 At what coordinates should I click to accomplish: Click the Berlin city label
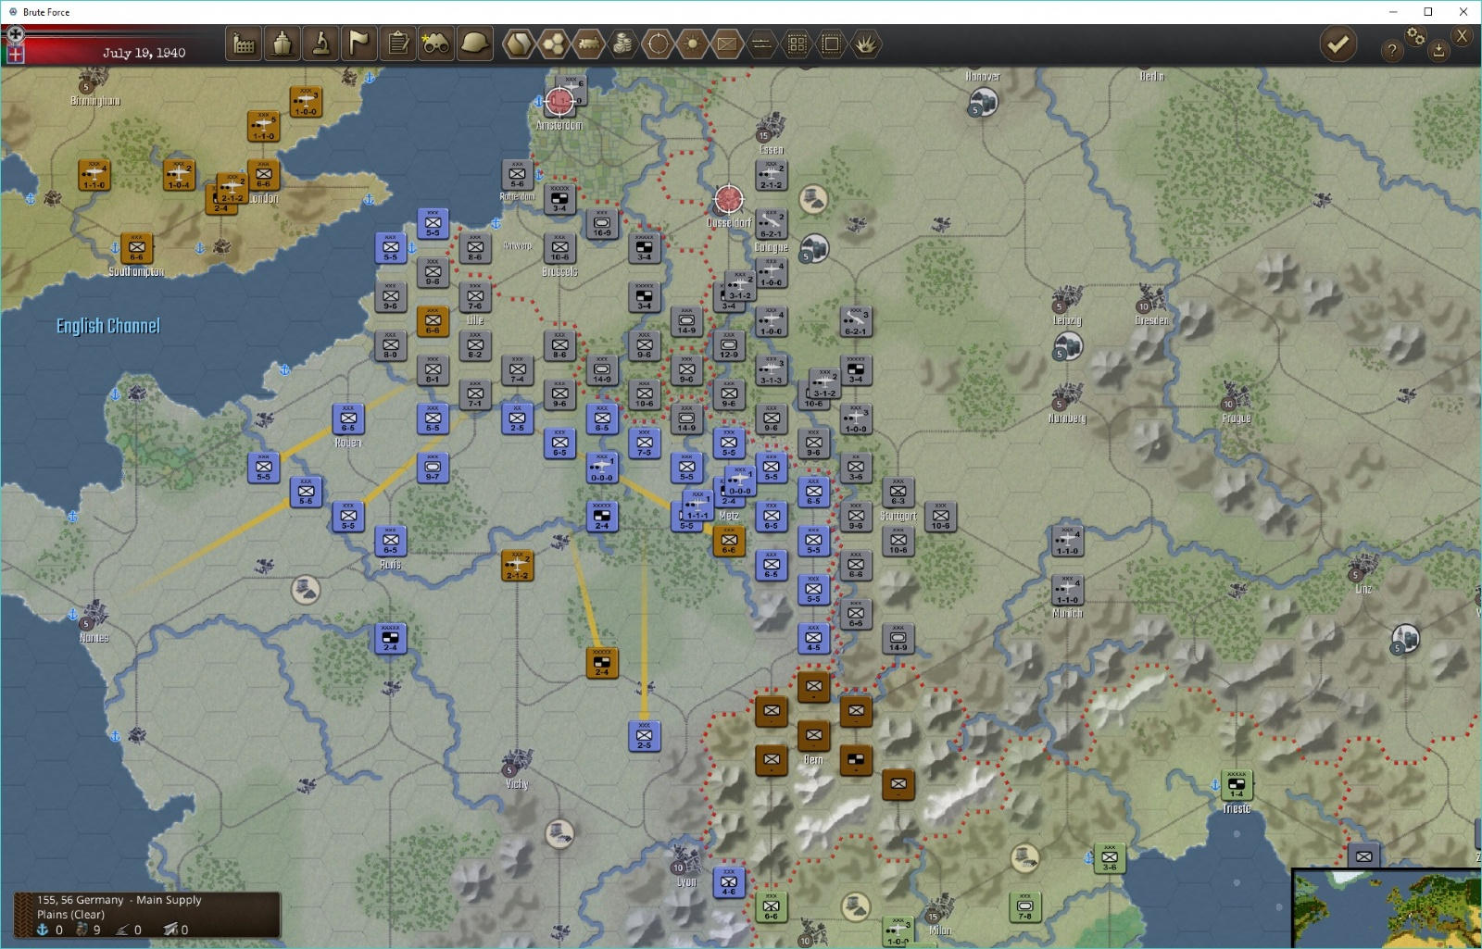pyautogui.click(x=1151, y=76)
